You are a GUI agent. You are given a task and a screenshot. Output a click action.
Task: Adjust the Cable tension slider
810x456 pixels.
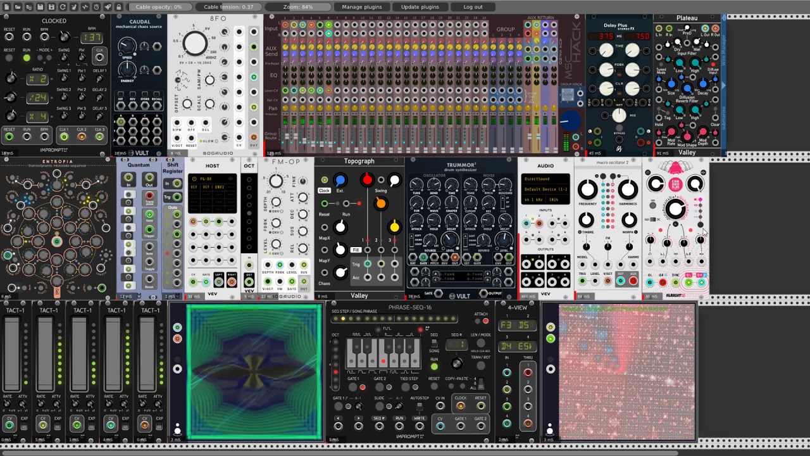pos(228,7)
